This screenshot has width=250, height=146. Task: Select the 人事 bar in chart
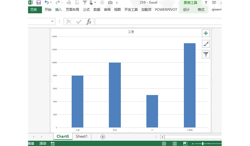(x=77, y=101)
